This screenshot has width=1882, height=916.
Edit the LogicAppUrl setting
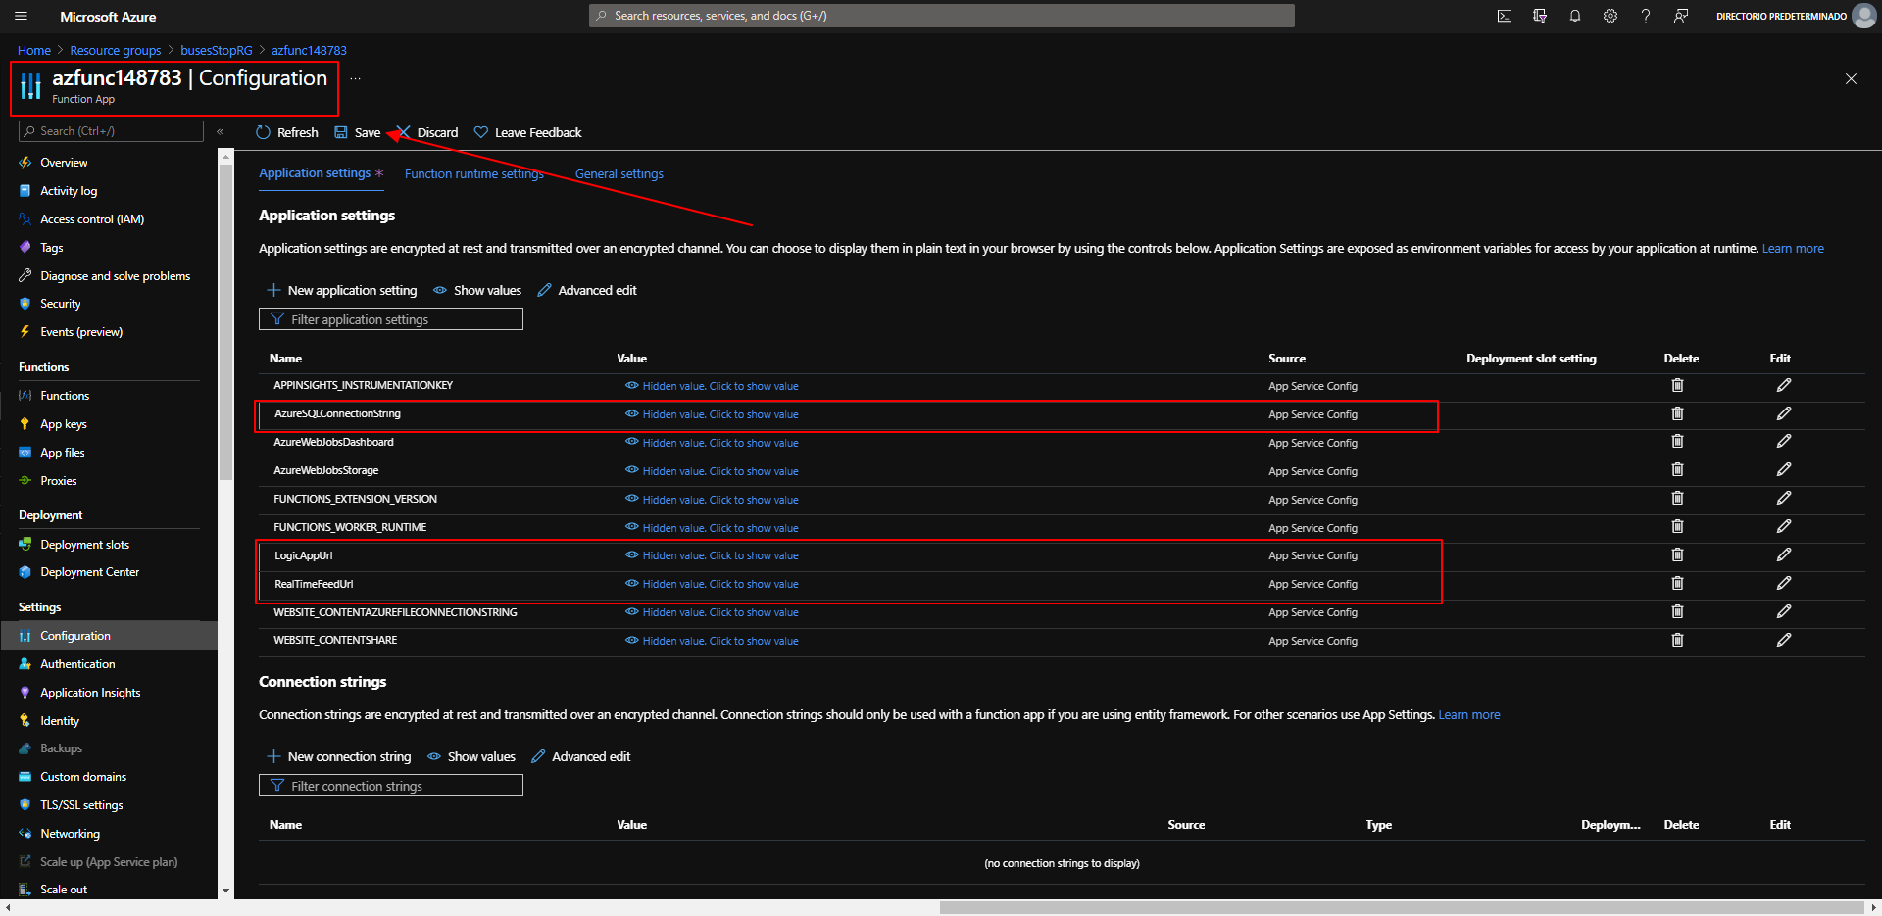[x=1784, y=554]
